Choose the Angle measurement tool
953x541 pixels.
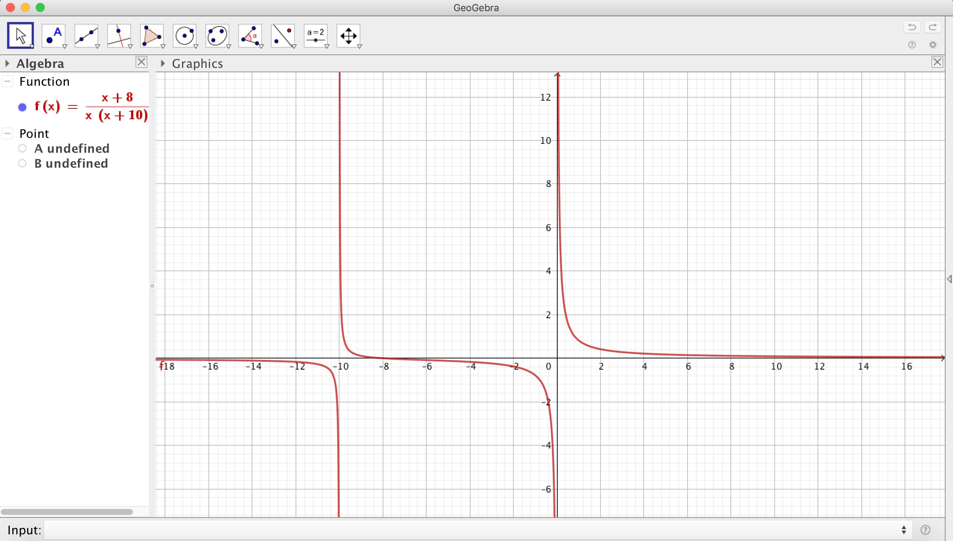click(x=250, y=36)
